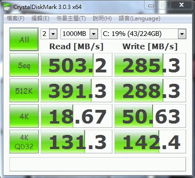Open the 說明(H) menu
This screenshot has width=195, height=178.
[x=102, y=18]
